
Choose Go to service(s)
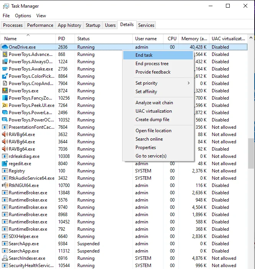(x=158, y=156)
